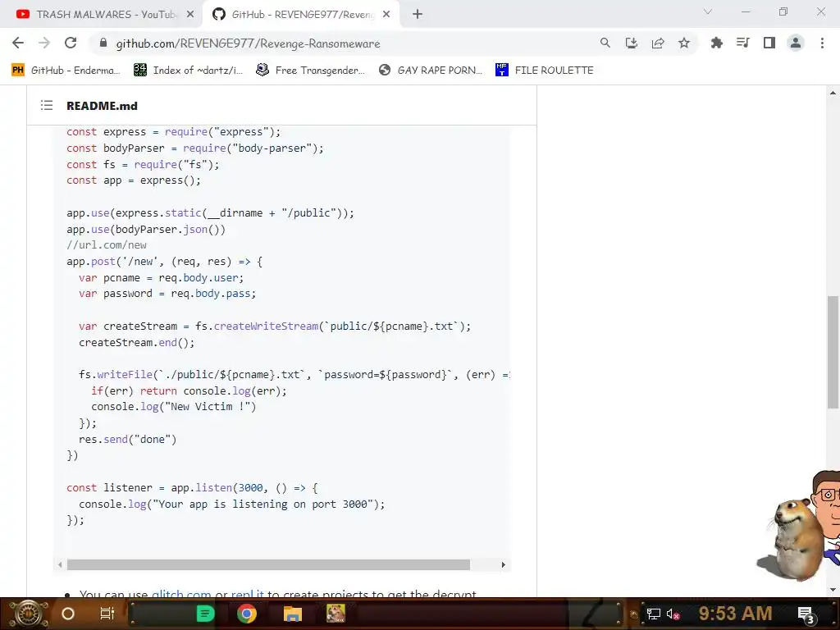This screenshot has height=630, width=840.
Task: Toggle the browser side panel
Action: pos(769,43)
